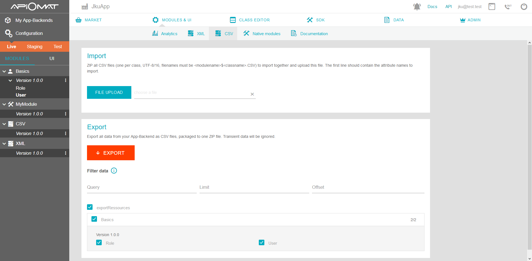Open the 24/7 phone support icon
Image resolution: width=532 pixels, height=261 pixels.
tap(508, 7)
